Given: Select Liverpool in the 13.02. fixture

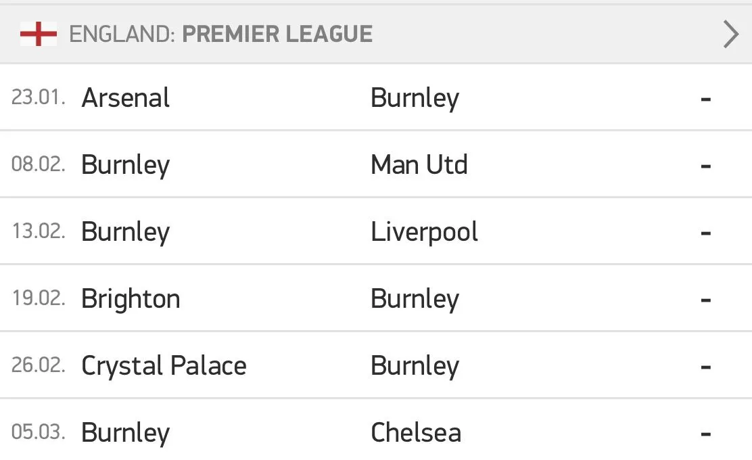Looking at the screenshot, I should (424, 232).
